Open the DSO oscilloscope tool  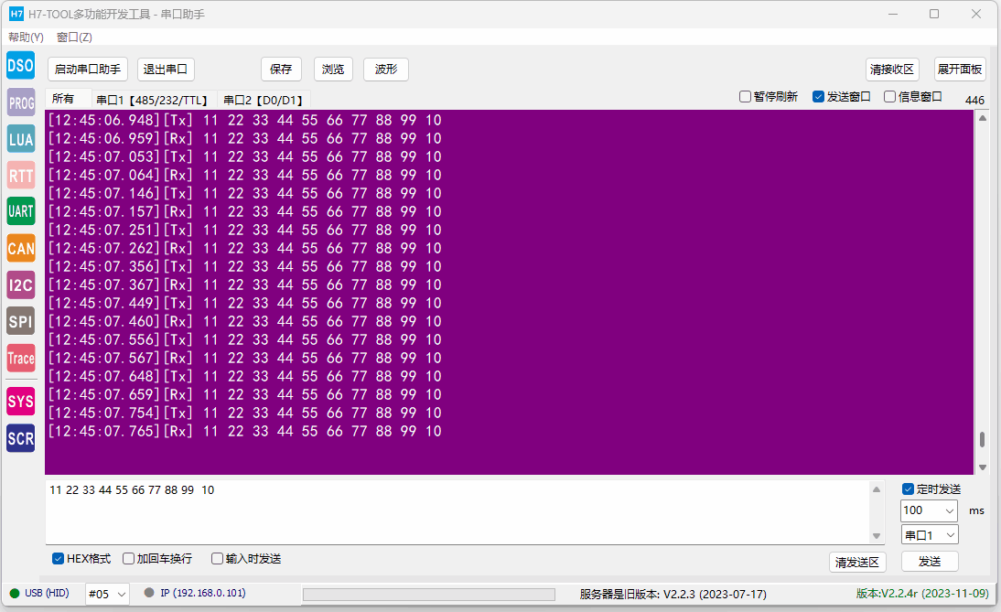[20, 66]
